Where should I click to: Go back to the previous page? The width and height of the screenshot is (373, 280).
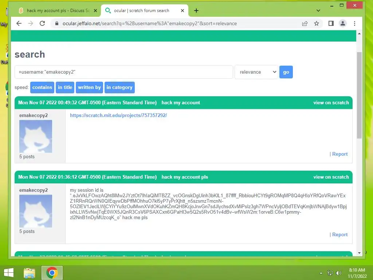[x=19, y=23]
